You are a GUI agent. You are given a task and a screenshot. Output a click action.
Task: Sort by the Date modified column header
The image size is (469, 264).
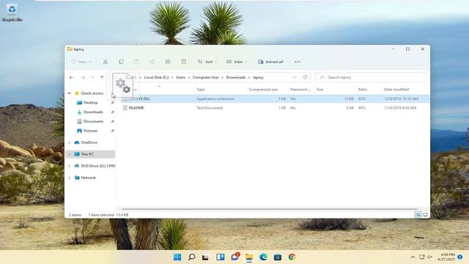396,89
